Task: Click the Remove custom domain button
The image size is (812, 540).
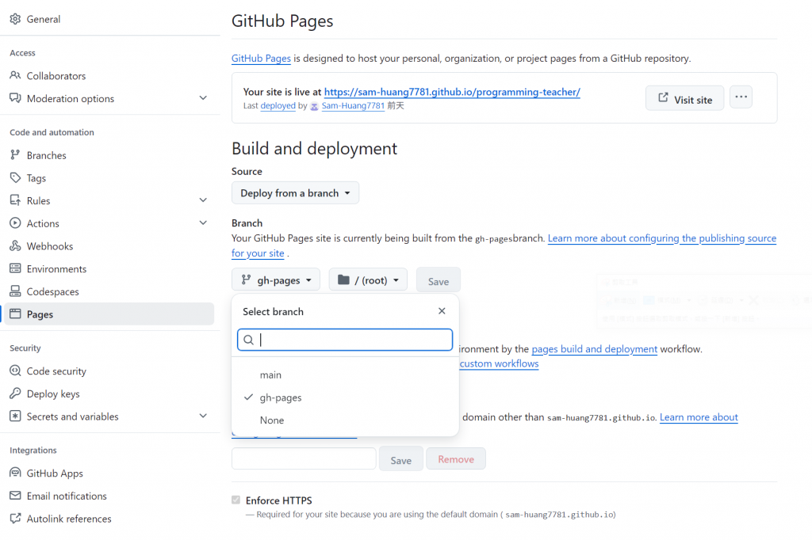Action: [x=456, y=458]
